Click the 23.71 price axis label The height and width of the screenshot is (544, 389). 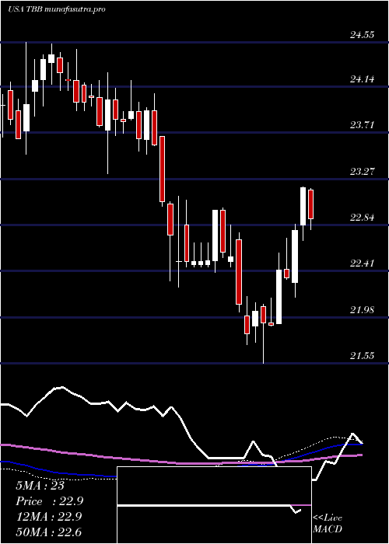(x=363, y=125)
